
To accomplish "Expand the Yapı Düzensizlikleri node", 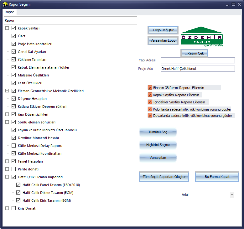I will (x=7, y=114).
